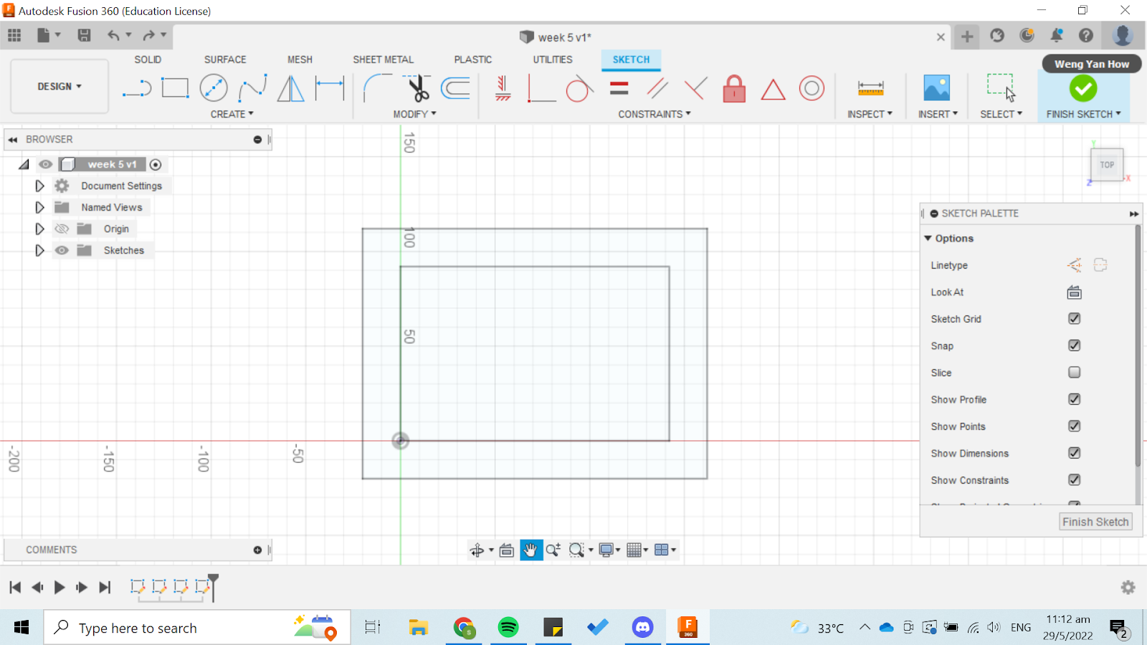Select the Offset tool in Modify
Screen dimensions: 1147x645
pos(455,88)
